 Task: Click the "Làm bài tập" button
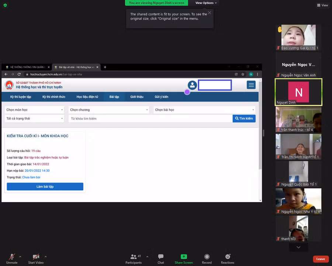click(x=45, y=187)
